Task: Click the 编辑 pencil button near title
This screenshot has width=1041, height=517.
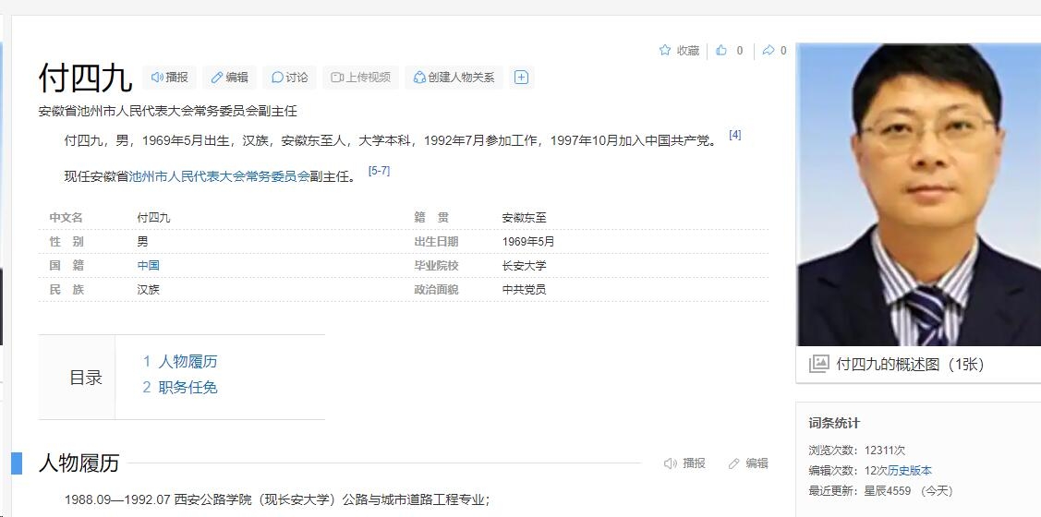Action: [x=229, y=78]
